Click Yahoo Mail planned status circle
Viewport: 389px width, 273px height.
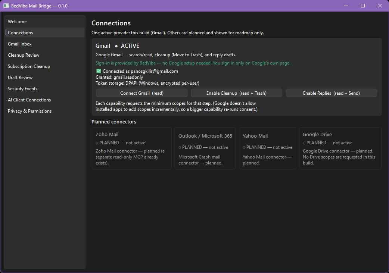(x=244, y=147)
